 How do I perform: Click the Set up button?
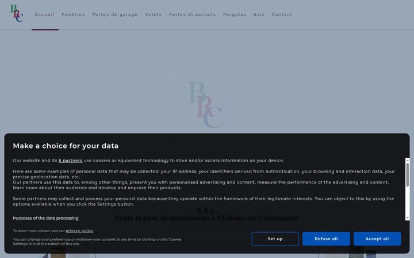pyautogui.click(x=275, y=239)
